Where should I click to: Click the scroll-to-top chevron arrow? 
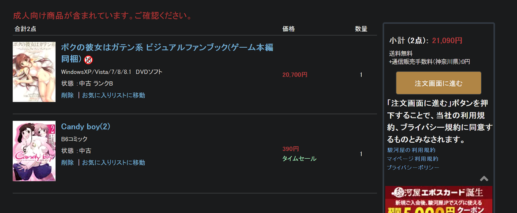pos(484,179)
